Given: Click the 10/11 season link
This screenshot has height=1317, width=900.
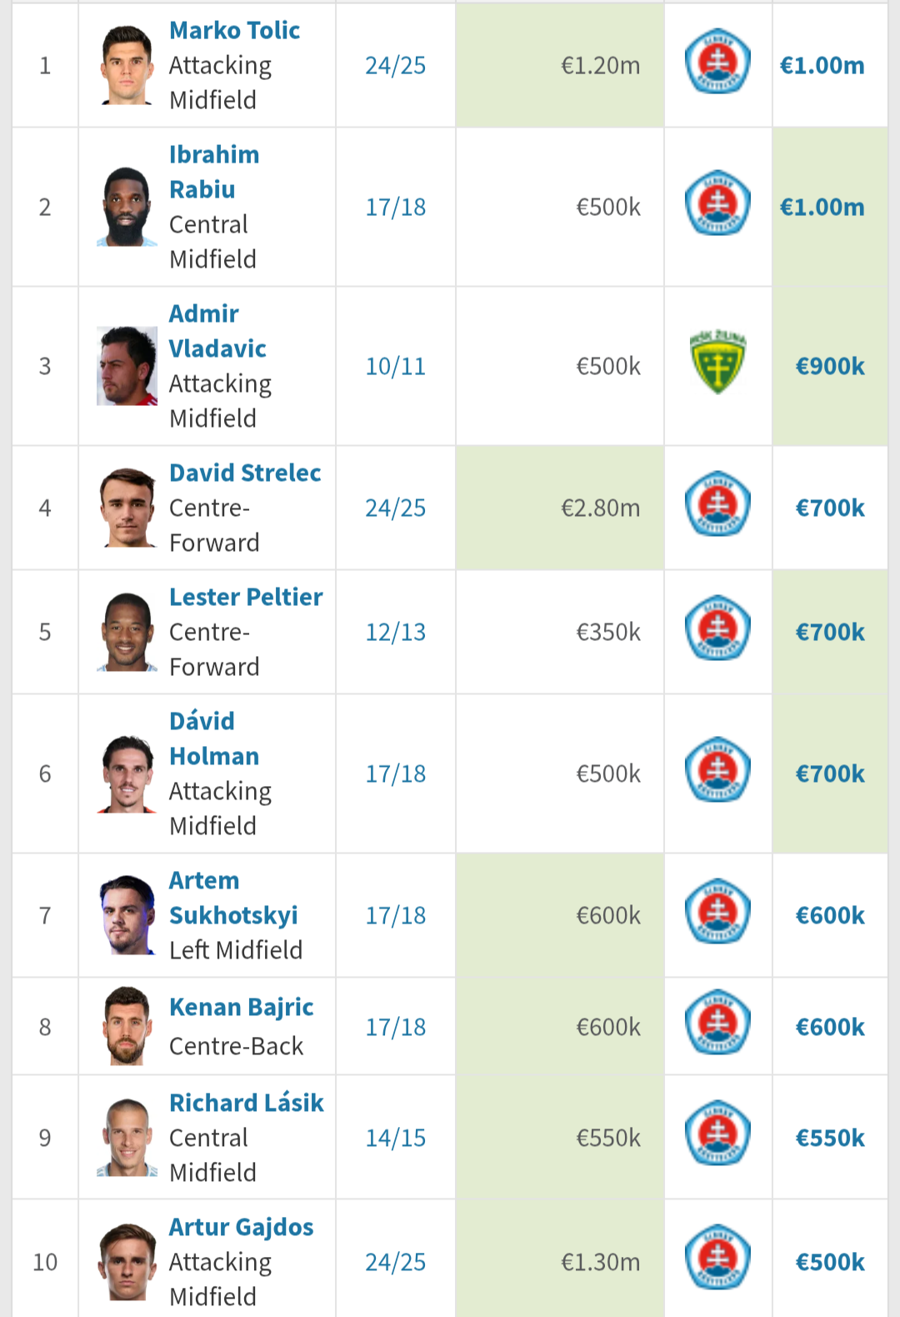Looking at the screenshot, I should click(395, 366).
